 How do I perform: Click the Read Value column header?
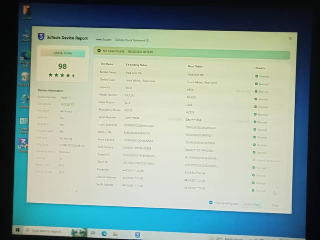tap(195, 66)
